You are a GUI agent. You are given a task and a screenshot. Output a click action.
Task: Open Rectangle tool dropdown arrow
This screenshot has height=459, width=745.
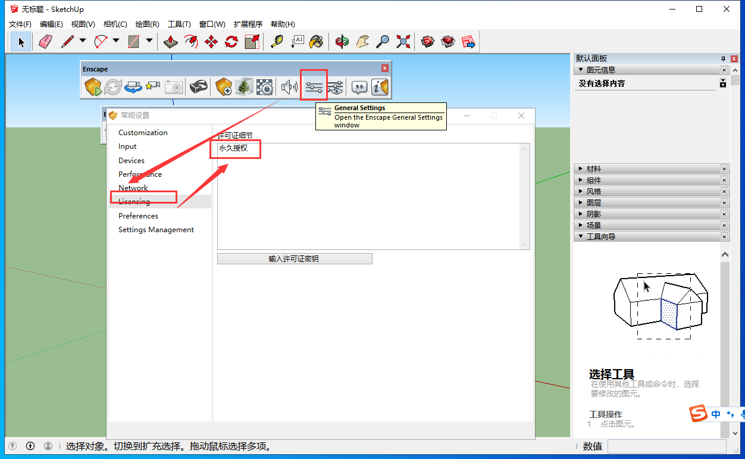pos(149,41)
